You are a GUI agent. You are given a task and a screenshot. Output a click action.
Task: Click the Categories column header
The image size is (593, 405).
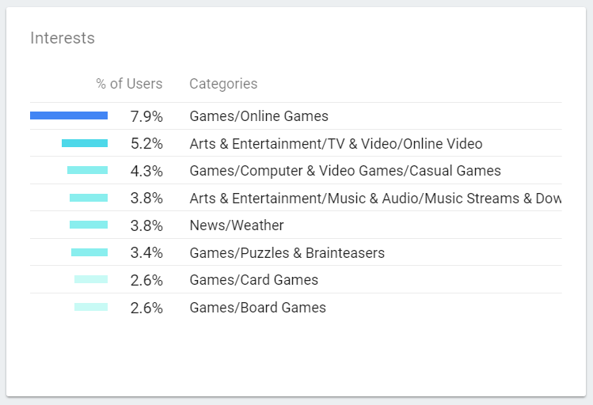coord(223,84)
